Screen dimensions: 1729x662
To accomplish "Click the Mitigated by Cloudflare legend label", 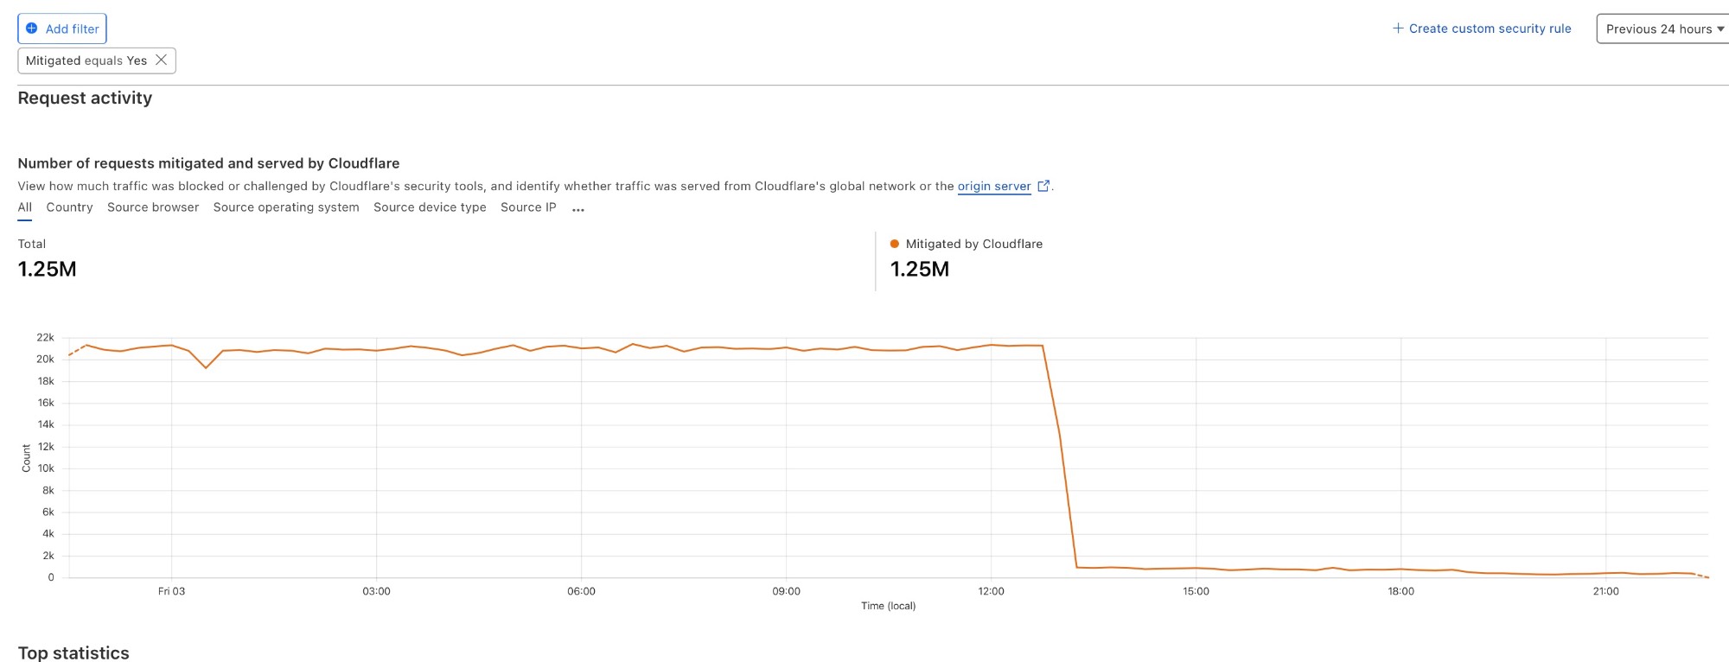I will pyautogui.click(x=973, y=244).
